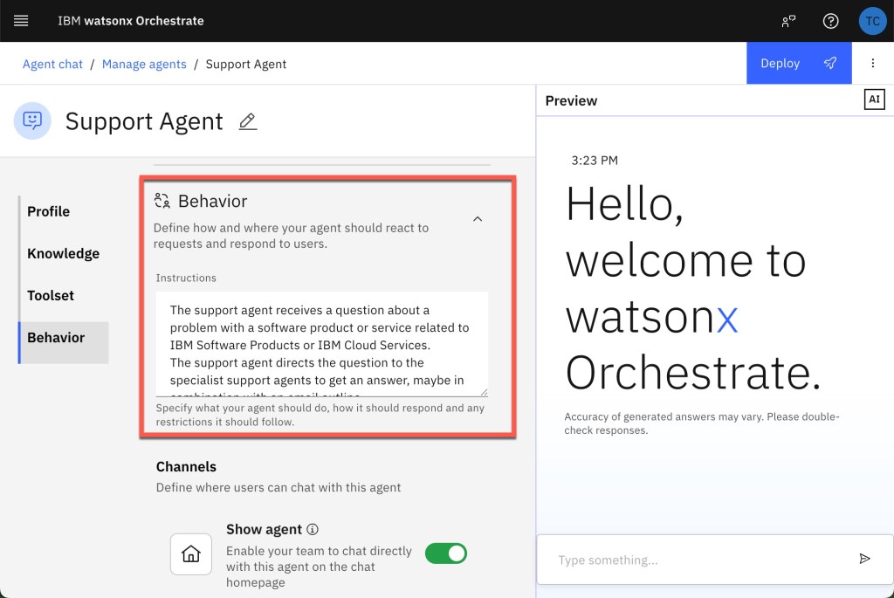Click the info icon beside Show agent
This screenshot has width=894, height=598.
(313, 529)
